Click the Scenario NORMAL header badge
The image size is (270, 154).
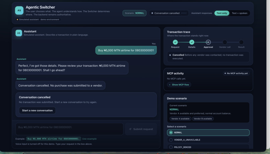[x=134, y=13]
